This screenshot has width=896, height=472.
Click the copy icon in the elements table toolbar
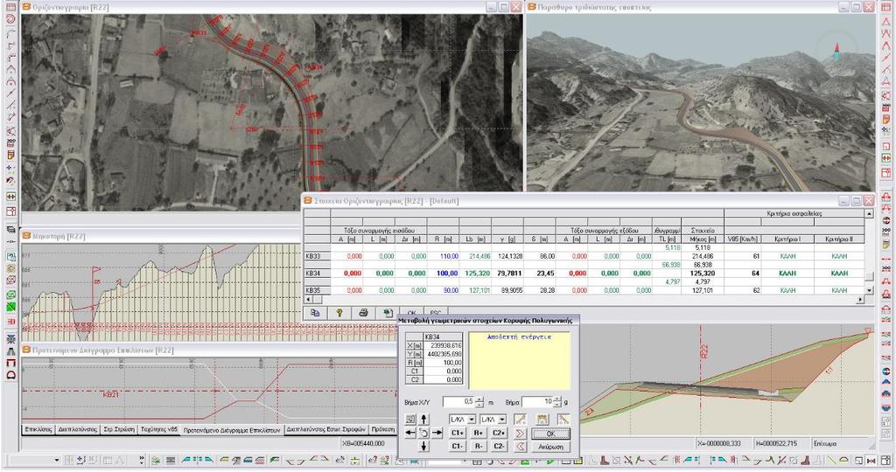tap(315, 313)
